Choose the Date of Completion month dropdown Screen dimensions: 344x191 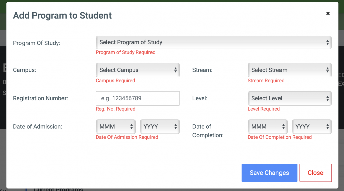pos(267,127)
